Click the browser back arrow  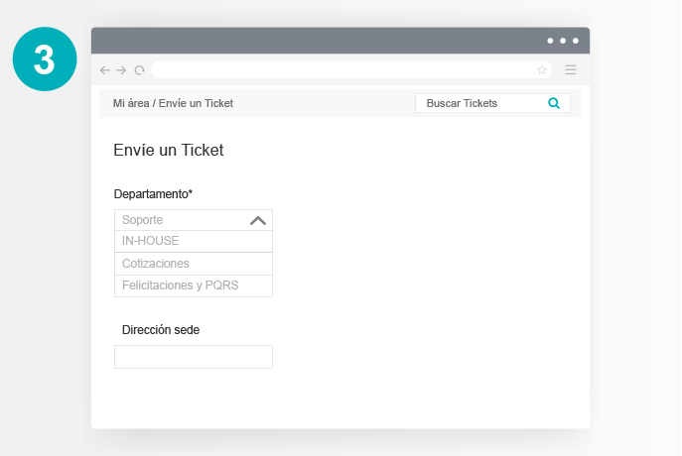tap(105, 70)
